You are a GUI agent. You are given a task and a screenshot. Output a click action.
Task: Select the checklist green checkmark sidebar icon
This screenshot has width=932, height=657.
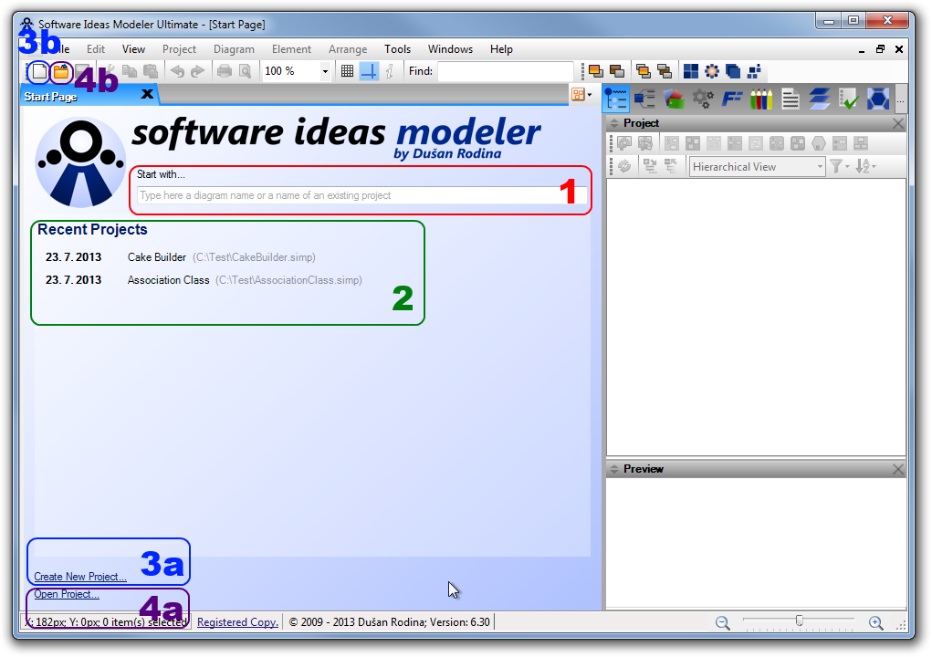pos(848,99)
